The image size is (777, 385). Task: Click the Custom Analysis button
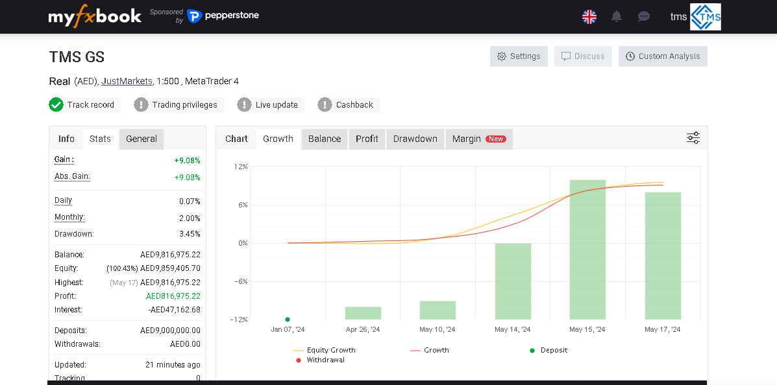coord(663,56)
